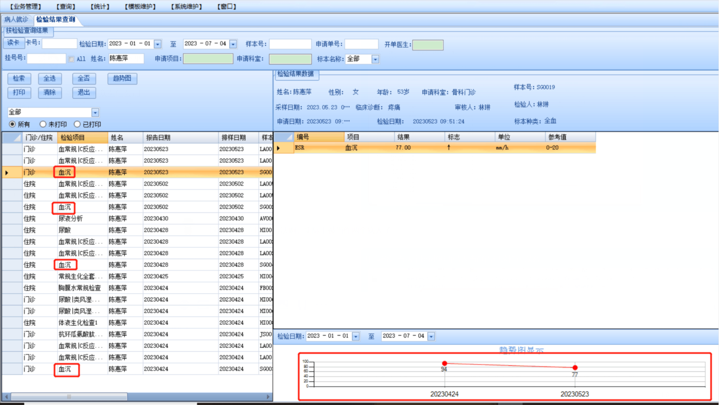
Task: Select the 所有 radio button
Action: point(13,124)
